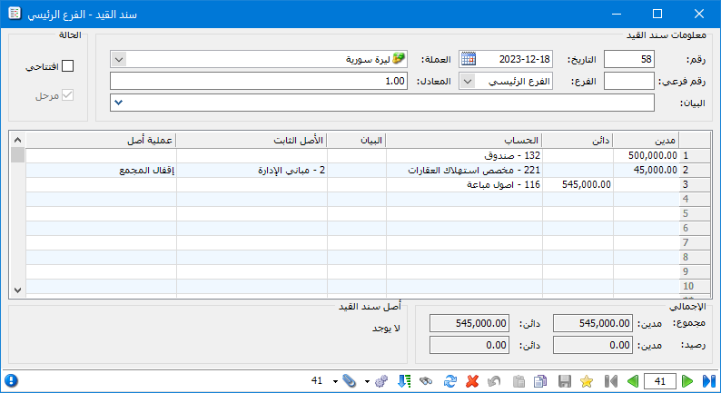The width and height of the screenshot is (721, 393).
Task: Go to previous record green arrow
Action: [633, 381]
